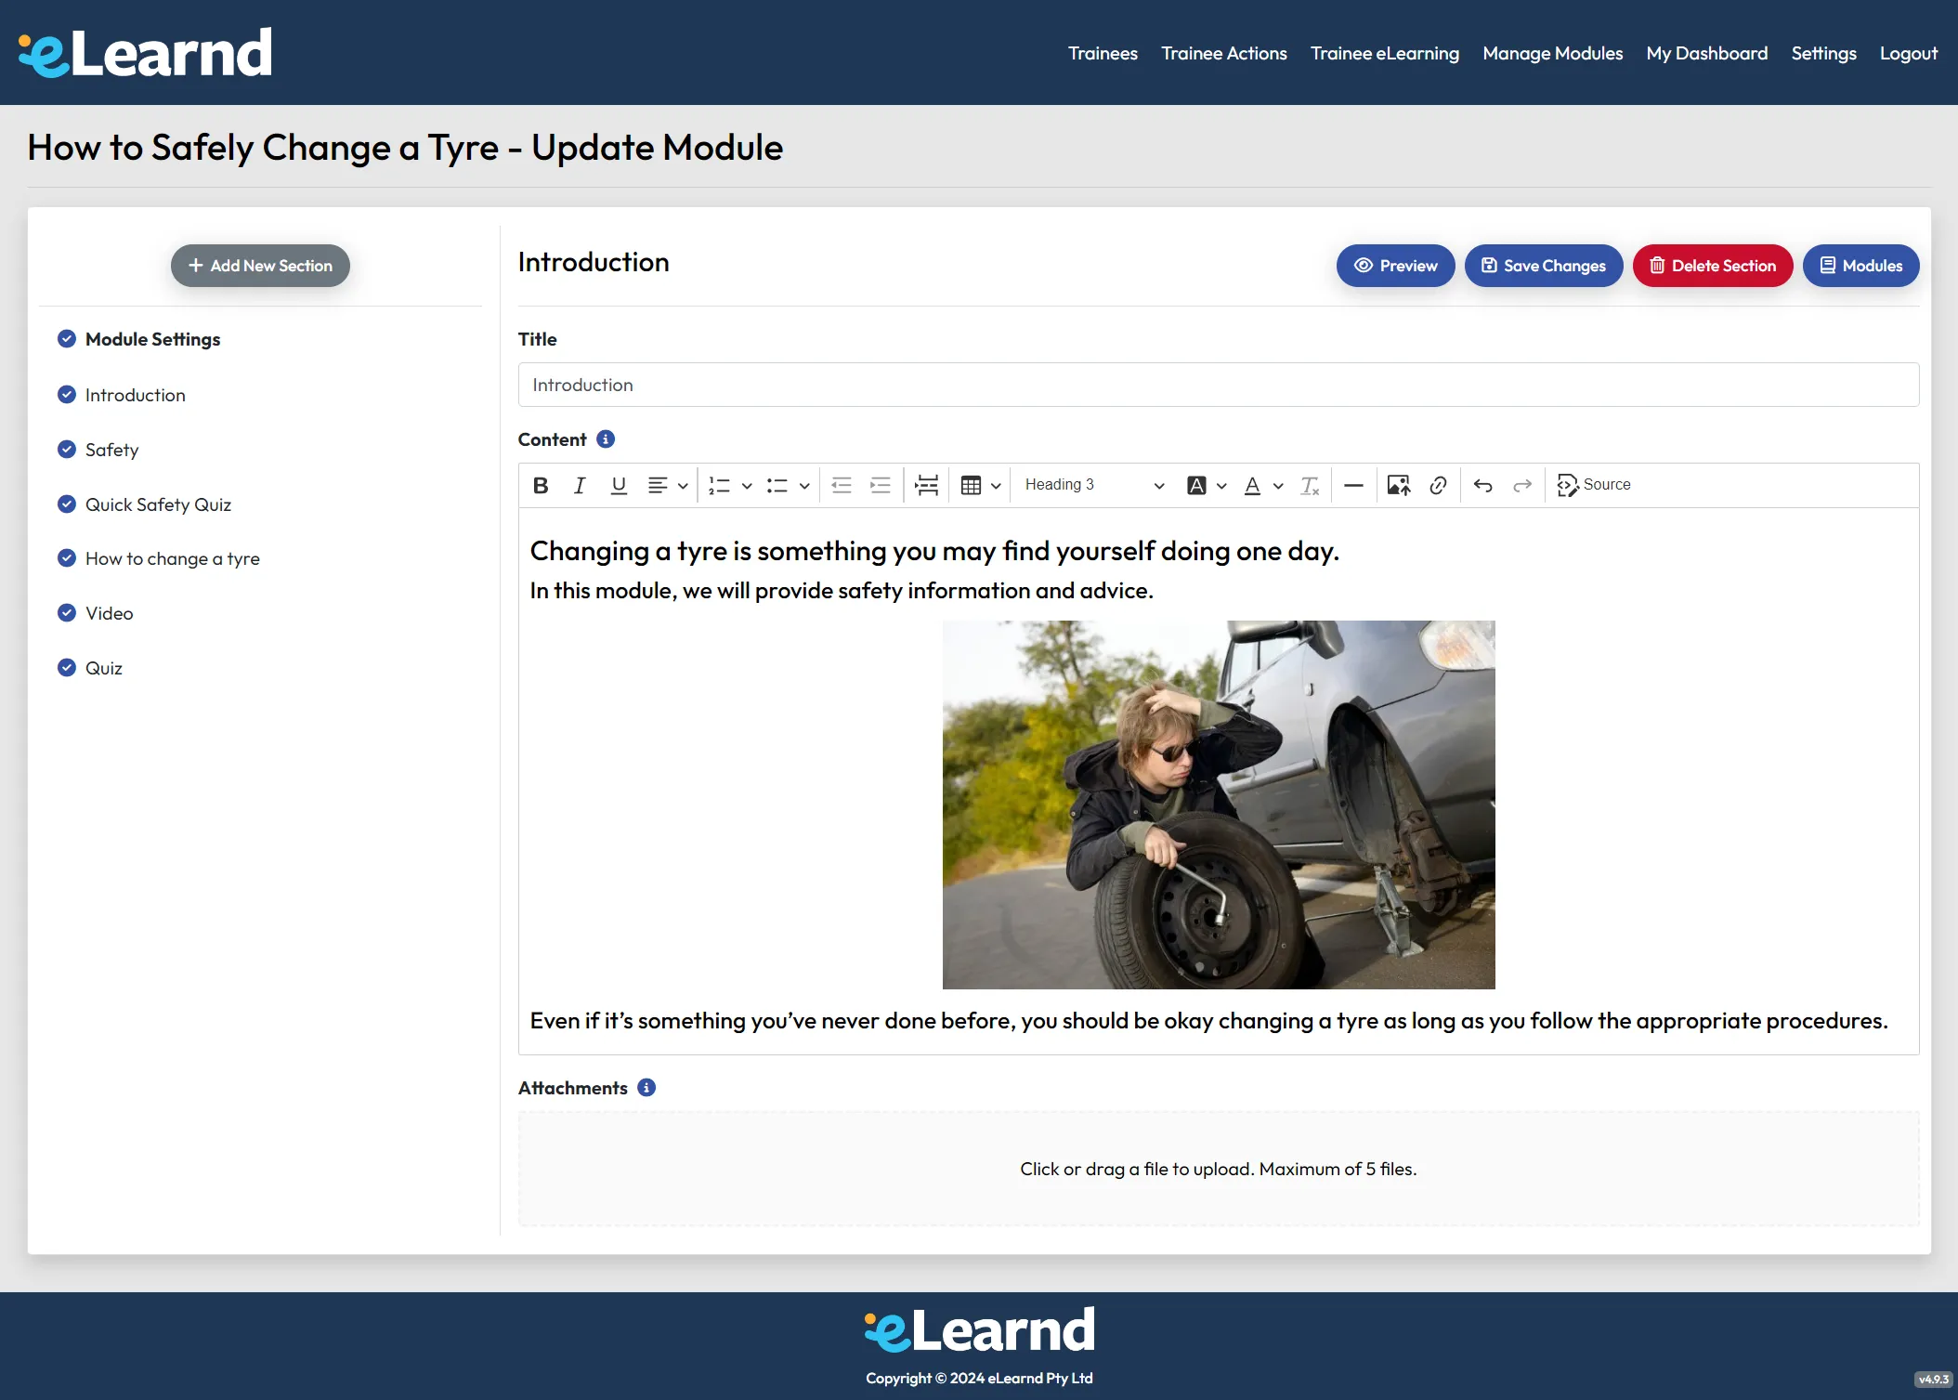Viewport: 1958px width, 1400px height.
Task: Click Save Changes
Action: (1543, 266)
